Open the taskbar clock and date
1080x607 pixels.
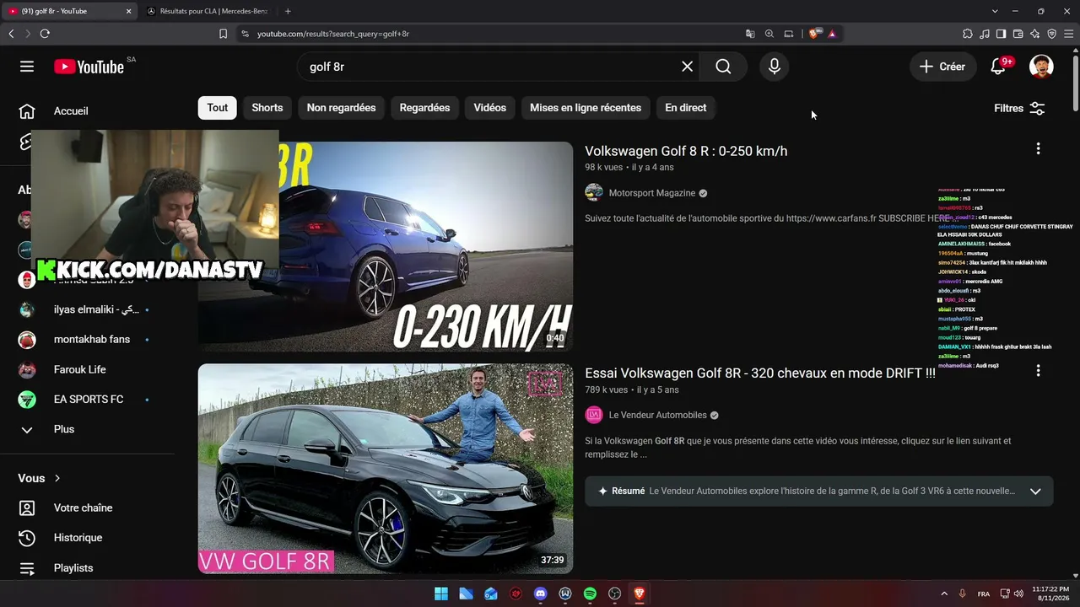(1050, 594)
